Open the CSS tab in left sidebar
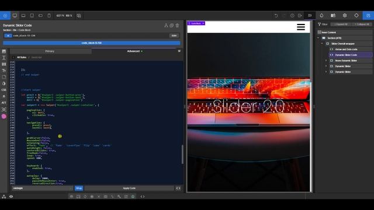 [x=4, y=90]
